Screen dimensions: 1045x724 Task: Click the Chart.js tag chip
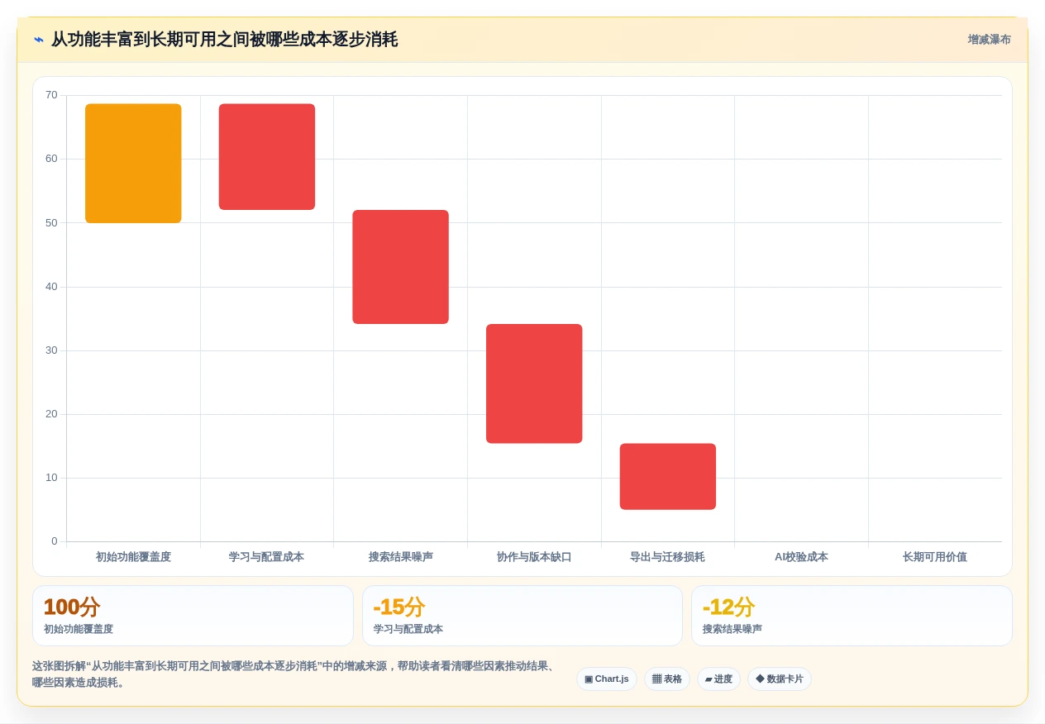607,679
